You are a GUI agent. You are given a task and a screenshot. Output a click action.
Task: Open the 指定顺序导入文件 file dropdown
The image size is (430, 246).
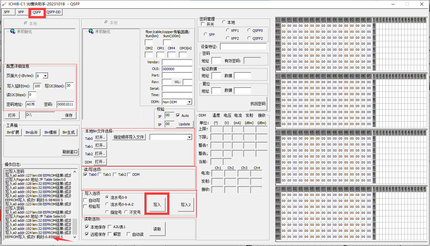(189, 137)
